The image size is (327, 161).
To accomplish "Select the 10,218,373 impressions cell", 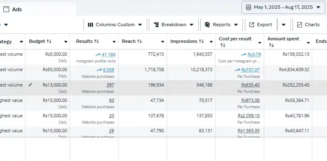I will [x=191, y=72].
